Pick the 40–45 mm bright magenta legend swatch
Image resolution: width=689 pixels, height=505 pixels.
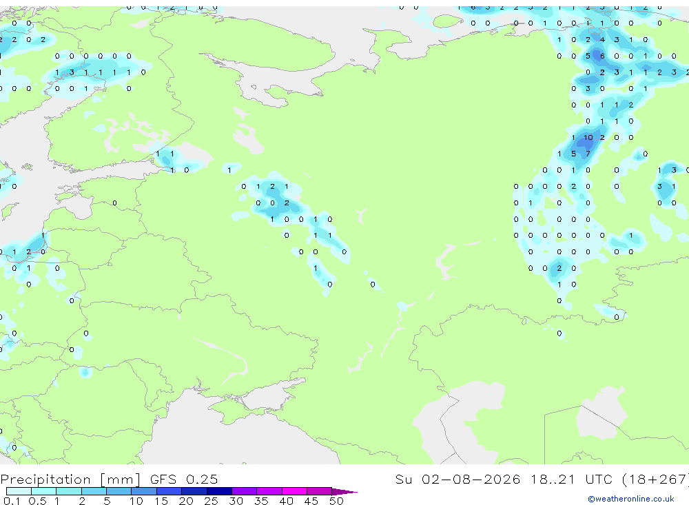(x=294, y=491)
